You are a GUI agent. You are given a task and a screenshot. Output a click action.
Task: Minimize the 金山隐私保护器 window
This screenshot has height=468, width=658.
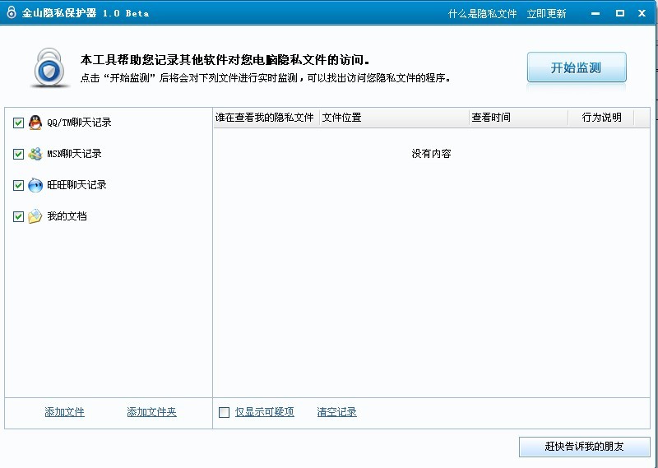point(595,13)
